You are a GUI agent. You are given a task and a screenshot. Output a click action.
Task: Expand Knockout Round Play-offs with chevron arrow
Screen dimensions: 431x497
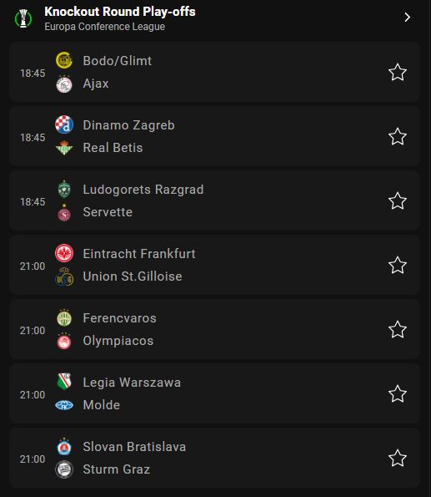[408, 17]
